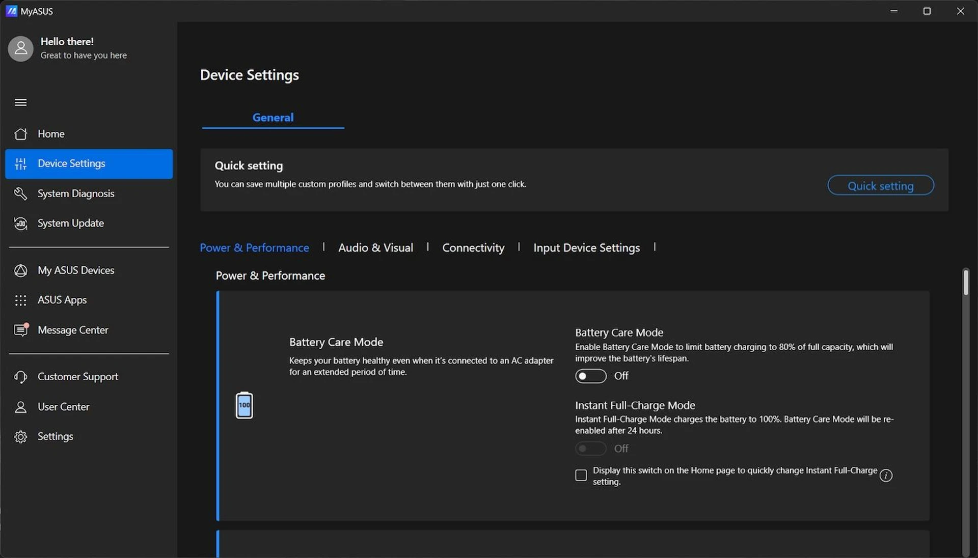Click the Instant Full-Charge Mode heading

pyautogui.click(x=635, y=405)
